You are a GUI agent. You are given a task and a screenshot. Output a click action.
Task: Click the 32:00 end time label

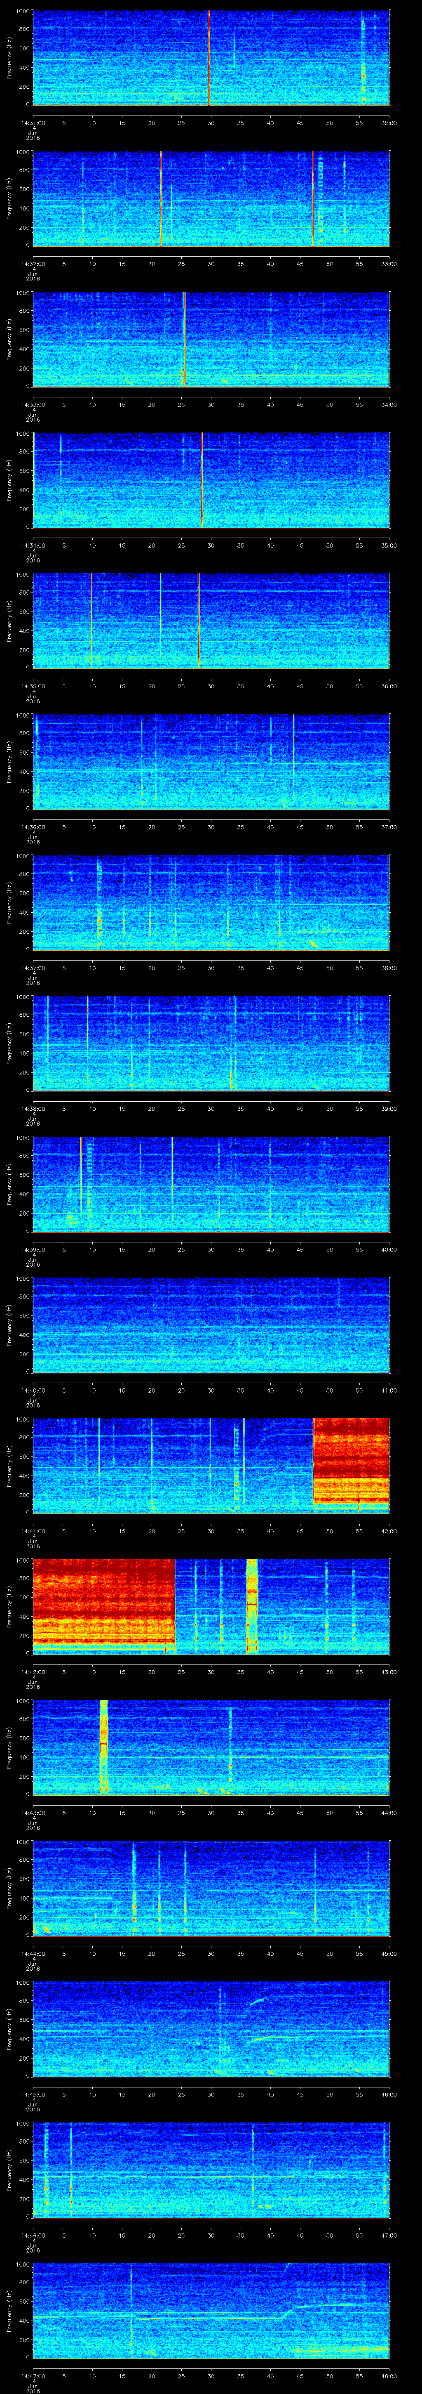pos(389,123)
